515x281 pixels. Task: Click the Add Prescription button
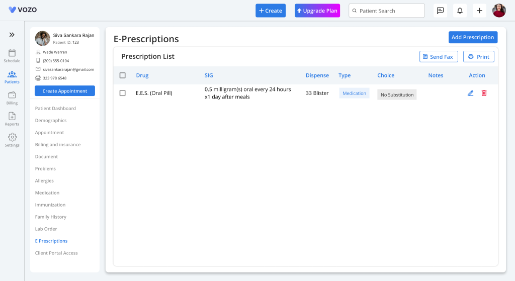click(x=473, y=37)
